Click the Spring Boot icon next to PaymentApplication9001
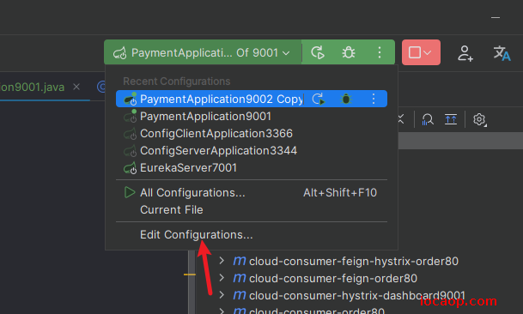The width and height of the screenshot is (523, 314). [x=130, y=117]
